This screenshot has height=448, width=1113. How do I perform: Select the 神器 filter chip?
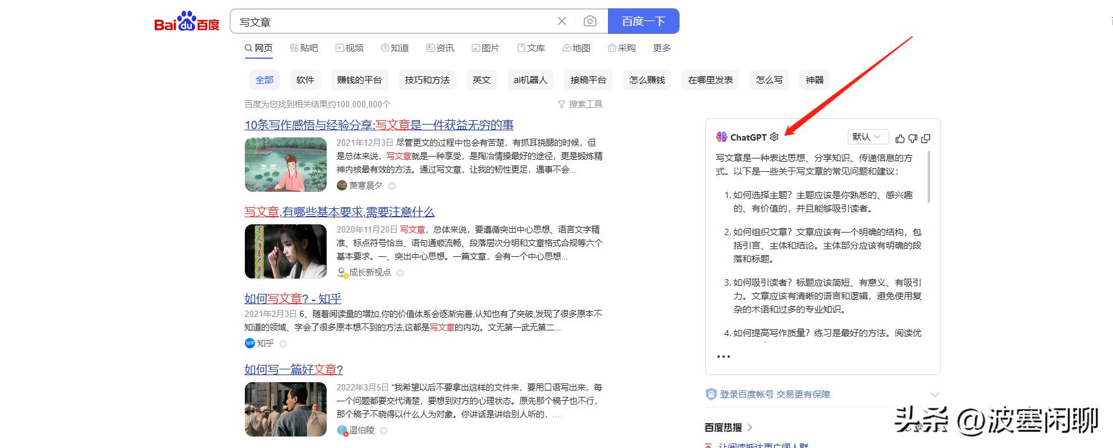pos(814,80)
